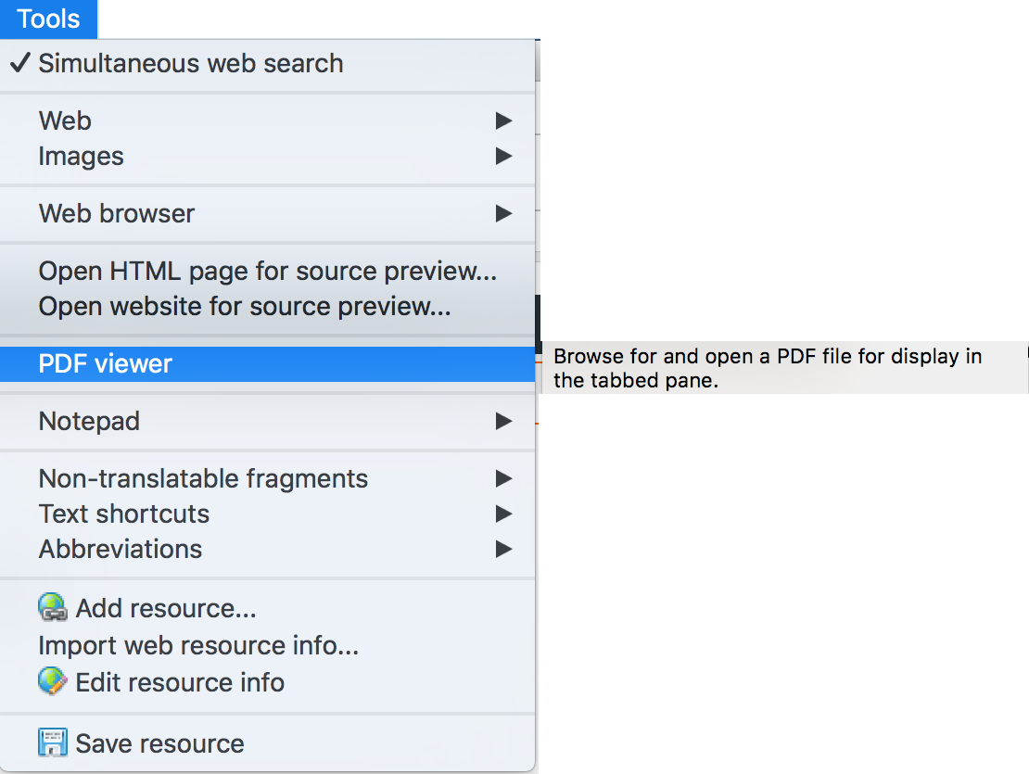
Task: Click the Save resource floppy disk icon
Action: point(53,742)
